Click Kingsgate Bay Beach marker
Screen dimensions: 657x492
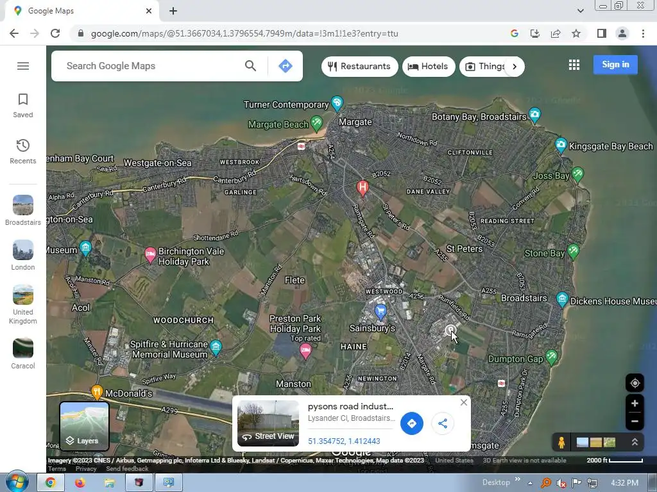pyautogui.click(x=561, y=145)
